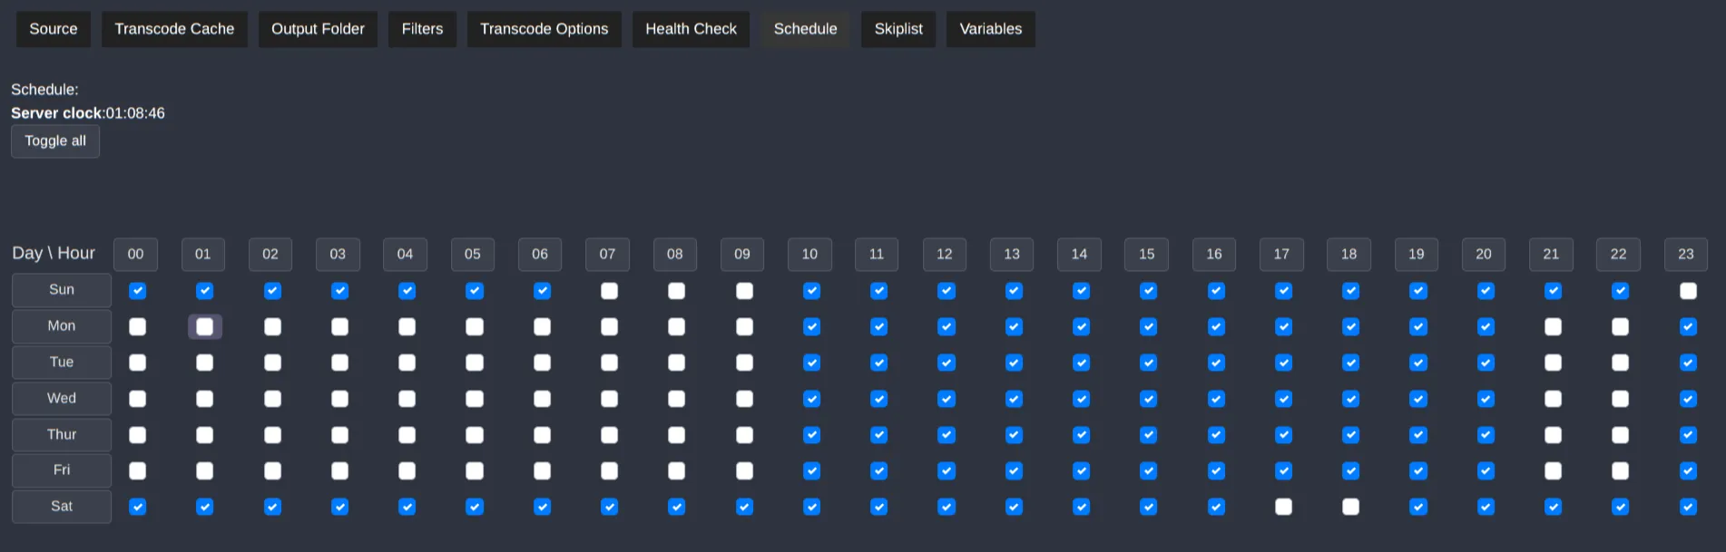The image size is (1726, 552).
Task: Open the Output Folder tab
Action: pos(318,29)
